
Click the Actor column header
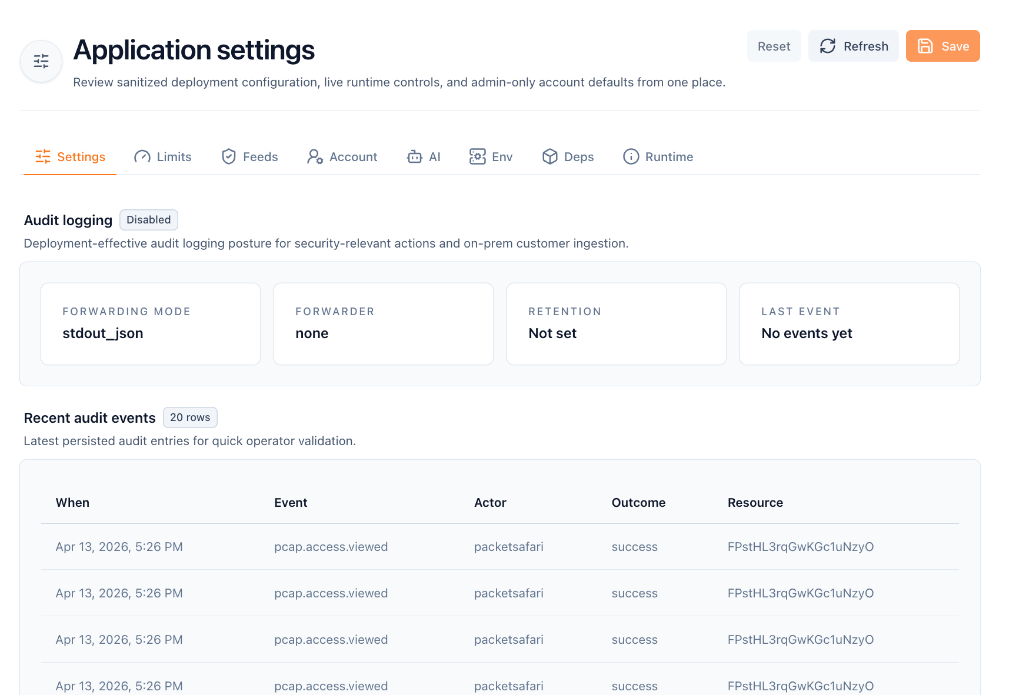point(490,503)
